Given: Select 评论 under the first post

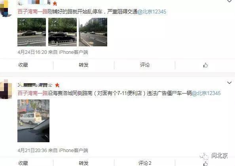Looking at the screenshot, I should [x=145, y=65].
